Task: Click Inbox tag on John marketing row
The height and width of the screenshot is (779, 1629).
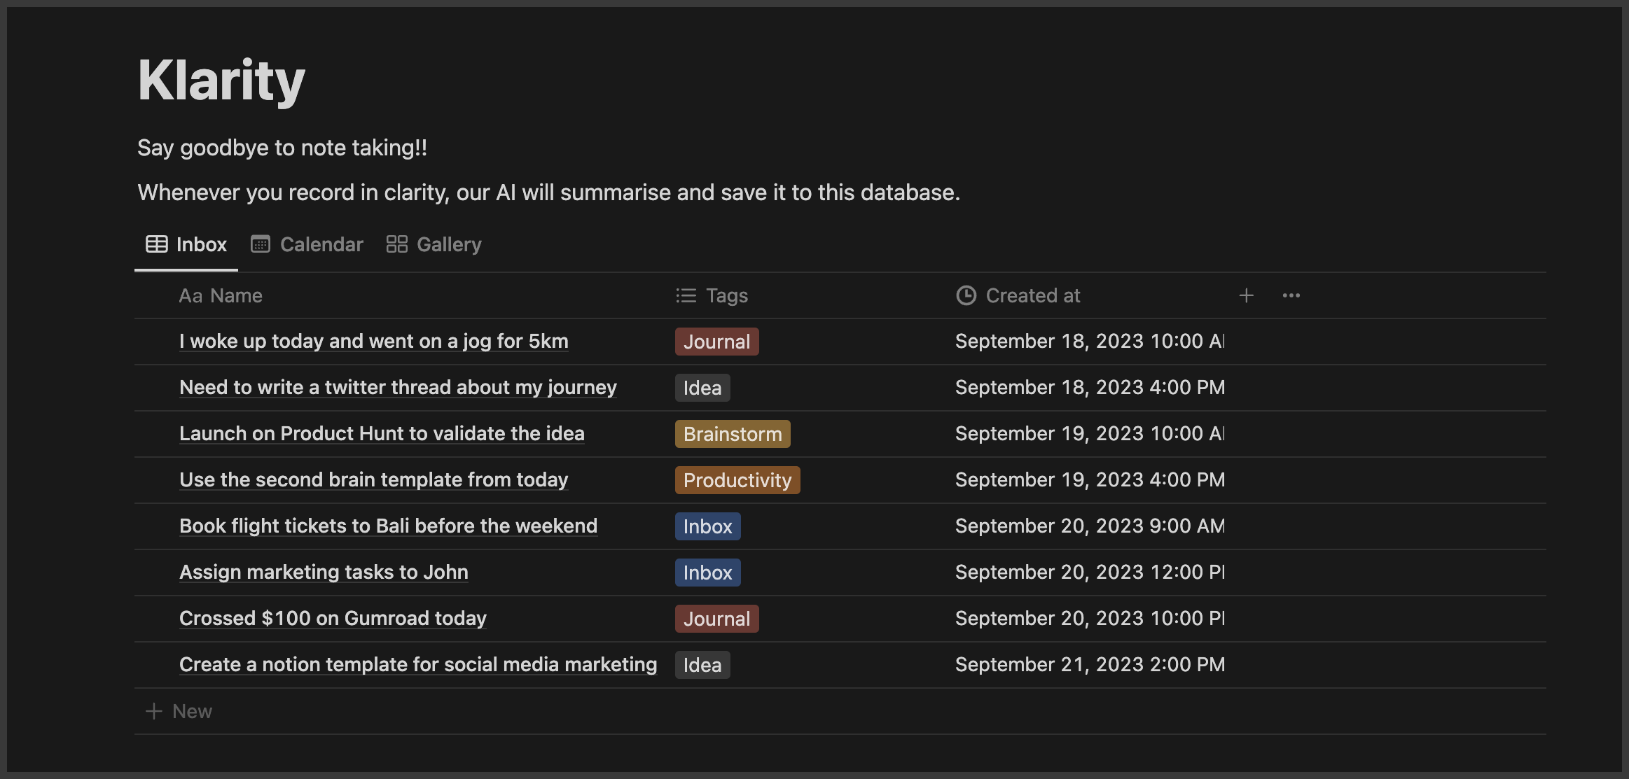Action: 707,573
